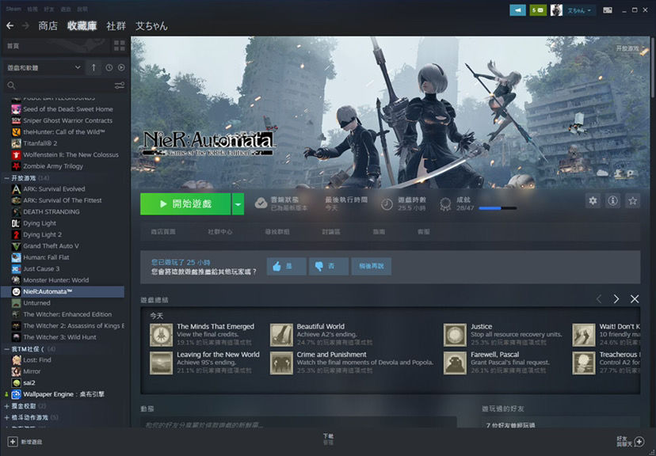The image size is (656, 456).
Task: Open game settings gear icon
Action: point(593,201)
